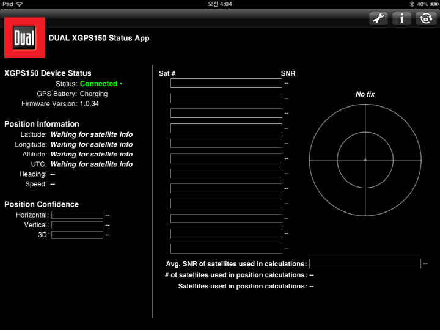Tap the Bluetooth icon in status bar

(x=412, y=4)
